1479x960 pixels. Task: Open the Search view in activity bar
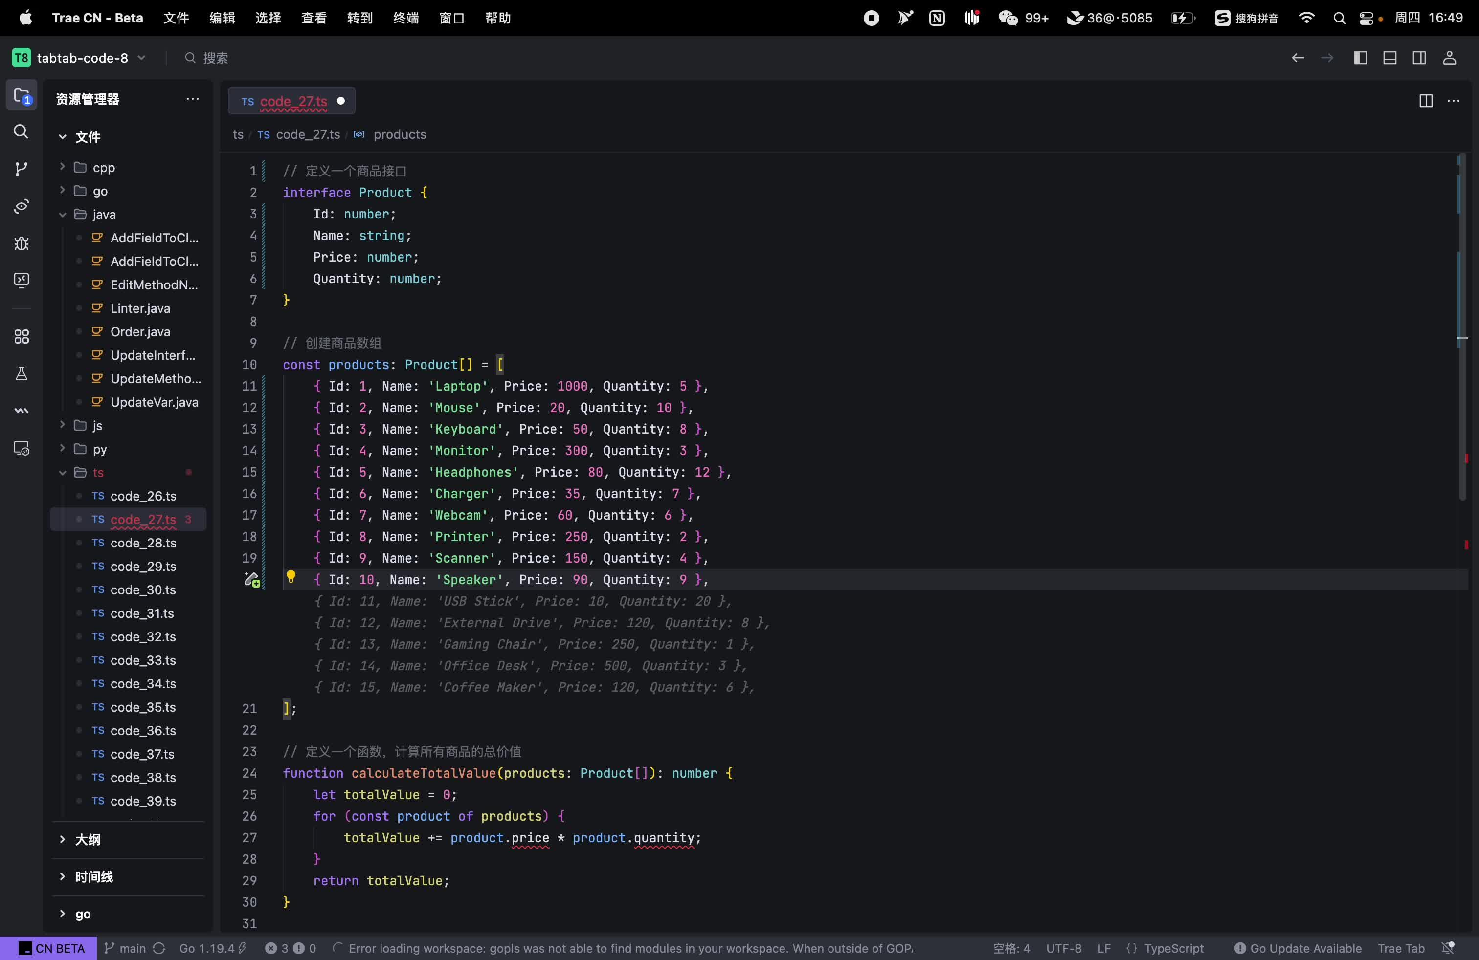point(21,131)
